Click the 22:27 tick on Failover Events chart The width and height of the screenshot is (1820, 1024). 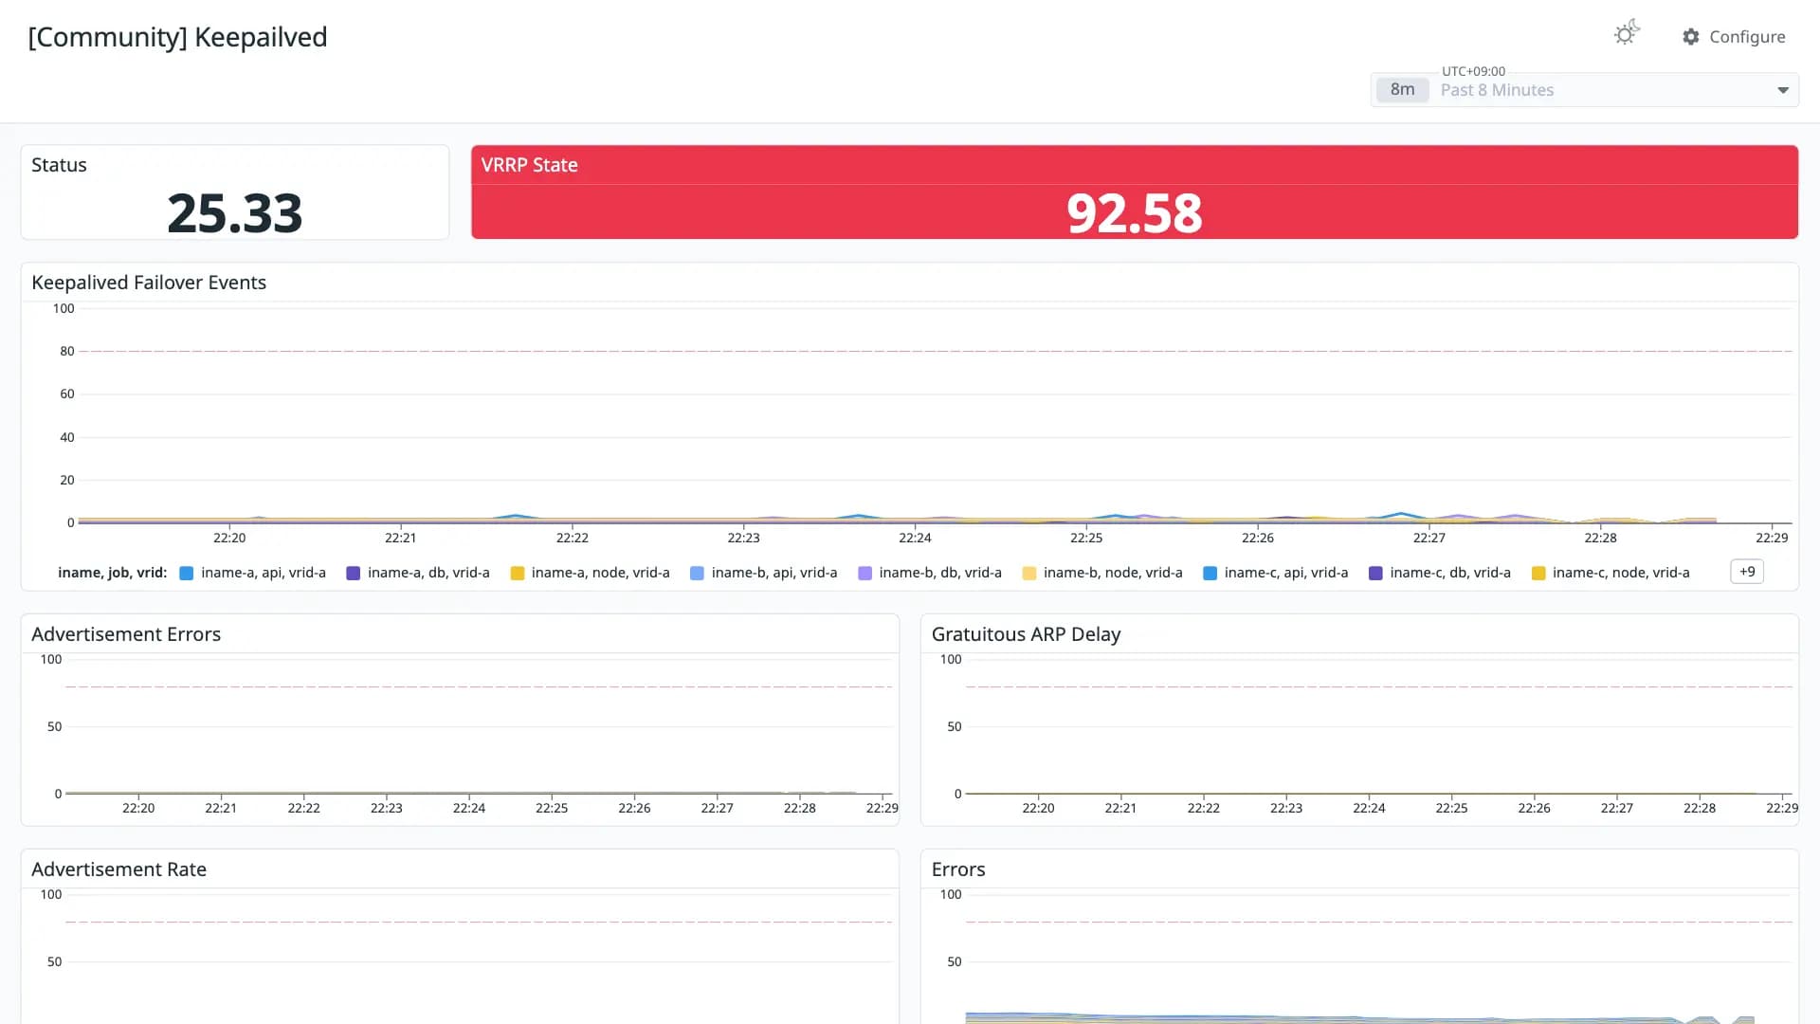(x=1429, y=538)
